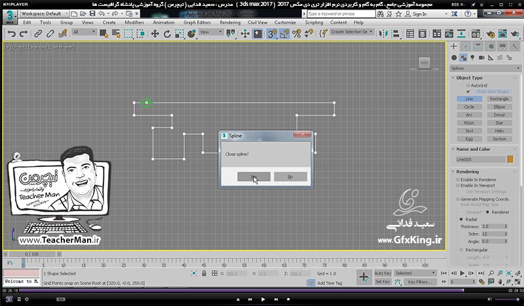The height and width of the screenshot is (306, 524).
Task: Open the selection filter All dropdown
Action: click(x=84, y=32)
